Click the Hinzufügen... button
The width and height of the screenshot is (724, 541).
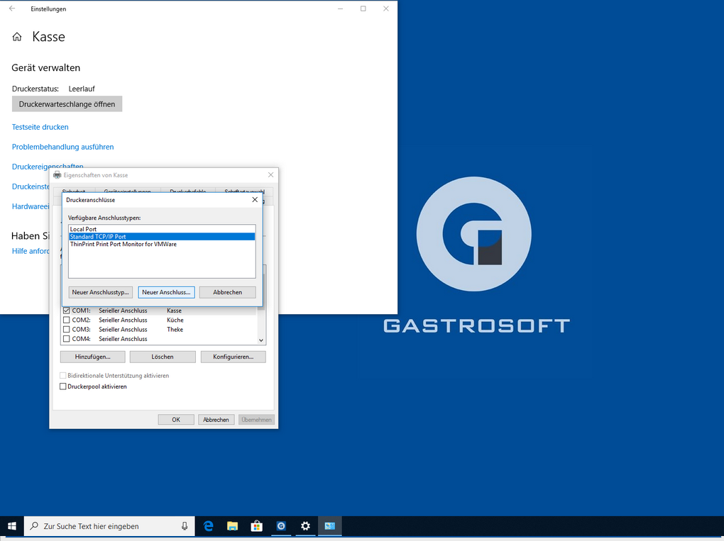tap(92, 357)
